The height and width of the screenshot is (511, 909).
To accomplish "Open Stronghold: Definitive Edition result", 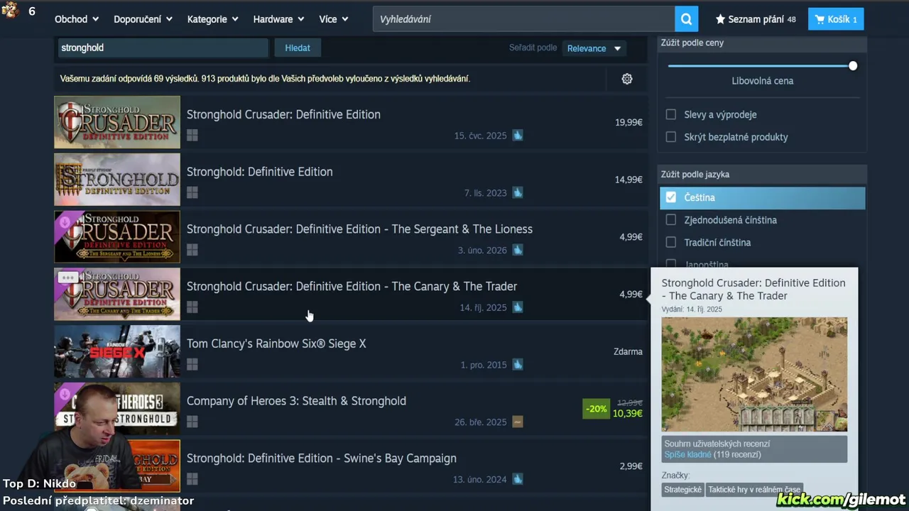I will [x=351, y=180].
